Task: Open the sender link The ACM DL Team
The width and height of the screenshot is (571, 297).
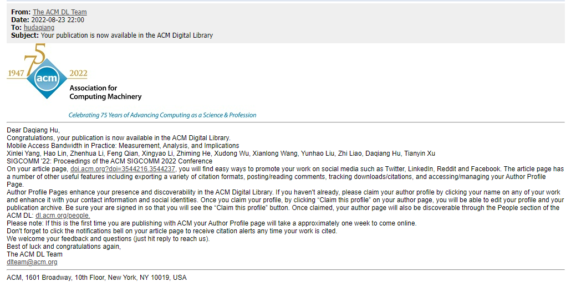Action: pyautogui.click(x=60, y=12)
